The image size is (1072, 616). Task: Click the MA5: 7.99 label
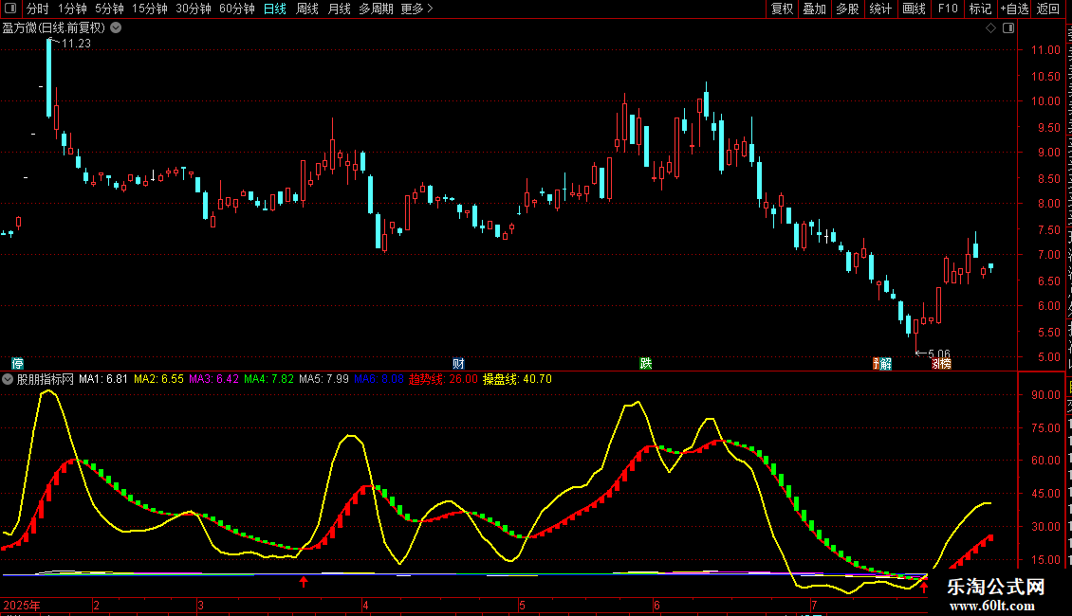(x=324, y=379)
